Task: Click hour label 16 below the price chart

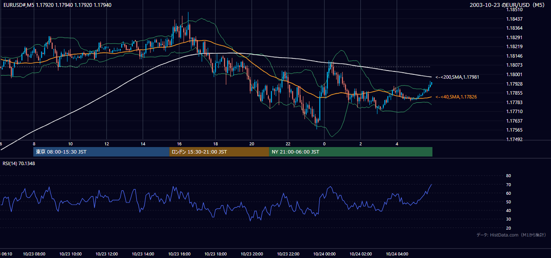Action: click(x=179, y=144)
